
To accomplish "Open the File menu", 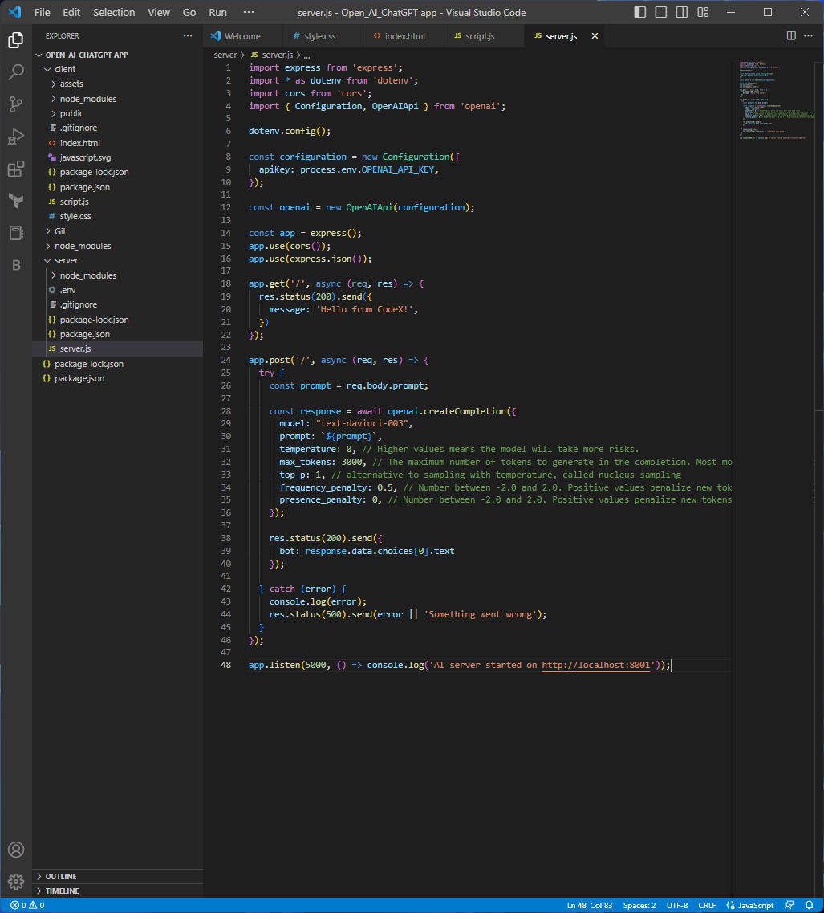I will tap(43, 12).
